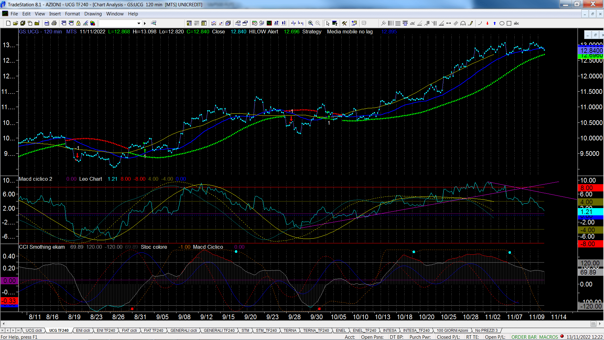604x340 pixels.
Task: Click the horizontal scrollbar left arrow
Action: 3,324
